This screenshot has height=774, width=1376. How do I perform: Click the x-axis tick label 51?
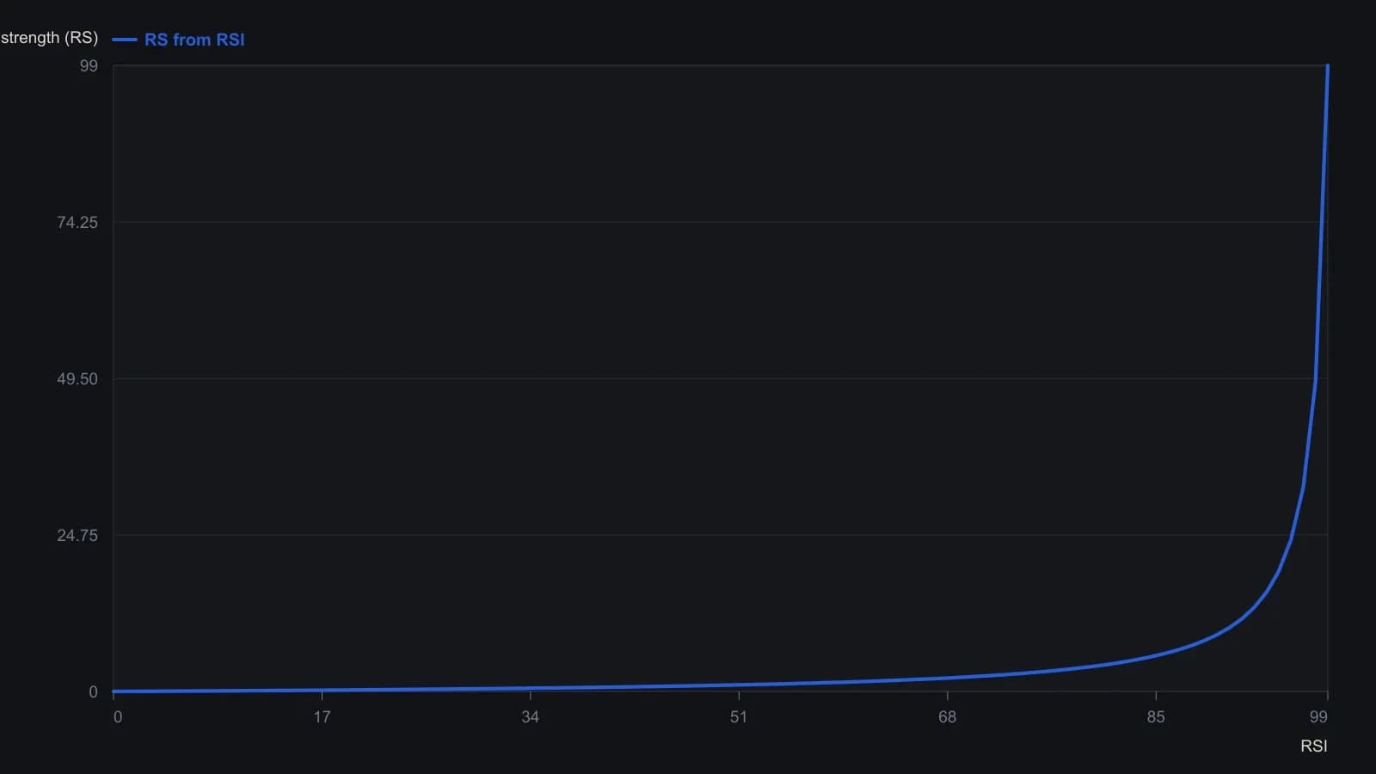tap(739, 717)
